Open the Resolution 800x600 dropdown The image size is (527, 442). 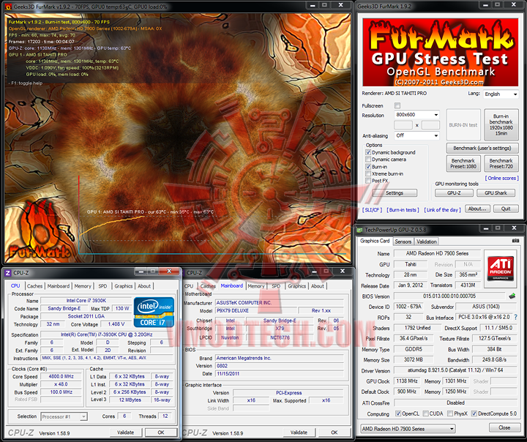point(416,115)
